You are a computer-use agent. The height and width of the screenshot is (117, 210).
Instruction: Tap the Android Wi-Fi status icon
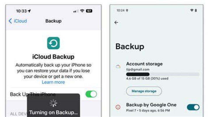click(x=192, y=10)
